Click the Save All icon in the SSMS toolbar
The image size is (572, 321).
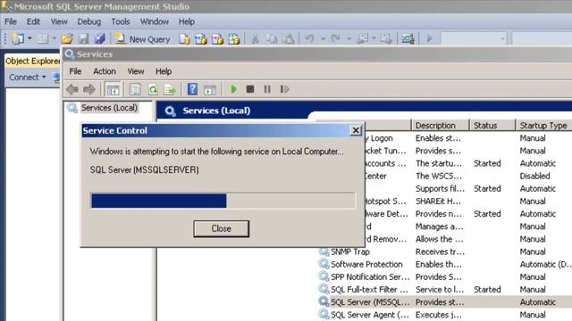pyautogui.click(x=99, y=38)
